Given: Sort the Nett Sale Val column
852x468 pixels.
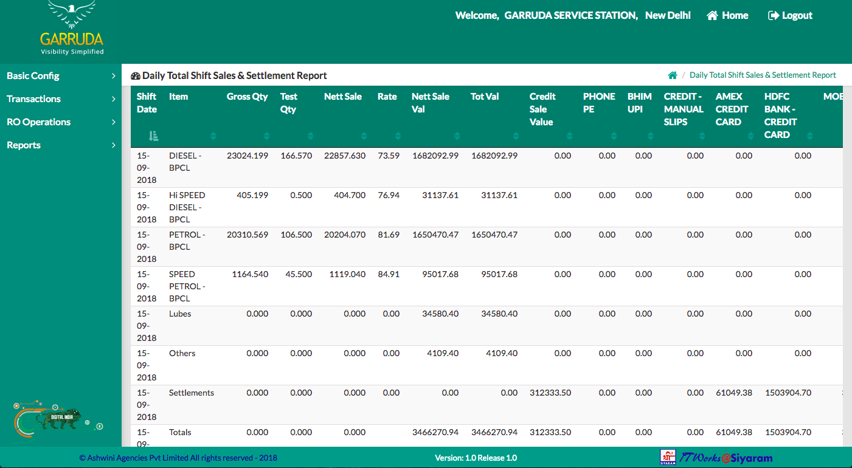Looking at the screenshot, I should [x=457, y=136].
